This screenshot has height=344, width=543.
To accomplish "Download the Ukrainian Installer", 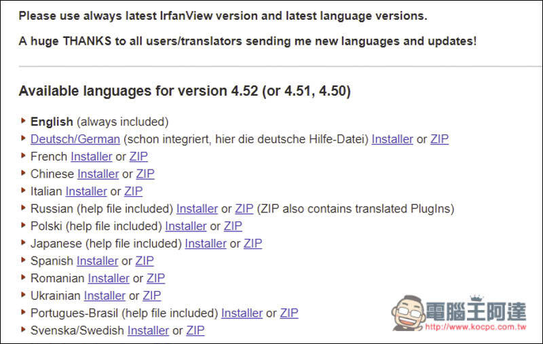I will point(105,296).
